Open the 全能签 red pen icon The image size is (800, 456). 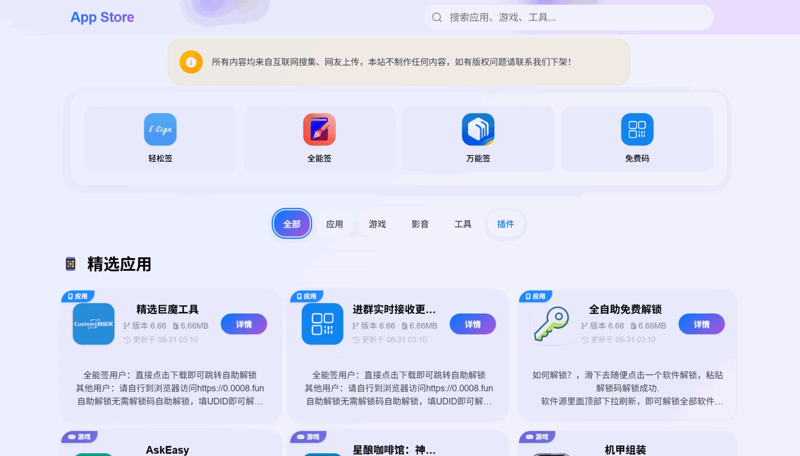[319, 129]
